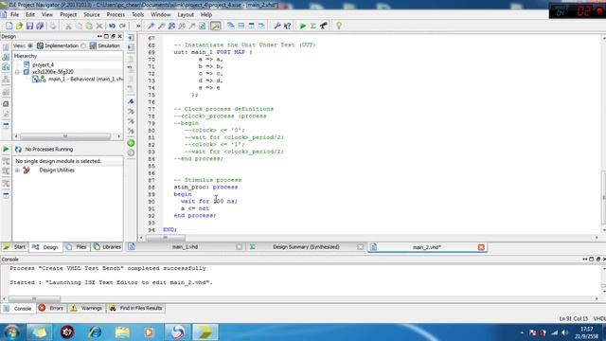Click the New file toolbar icon

9,26
